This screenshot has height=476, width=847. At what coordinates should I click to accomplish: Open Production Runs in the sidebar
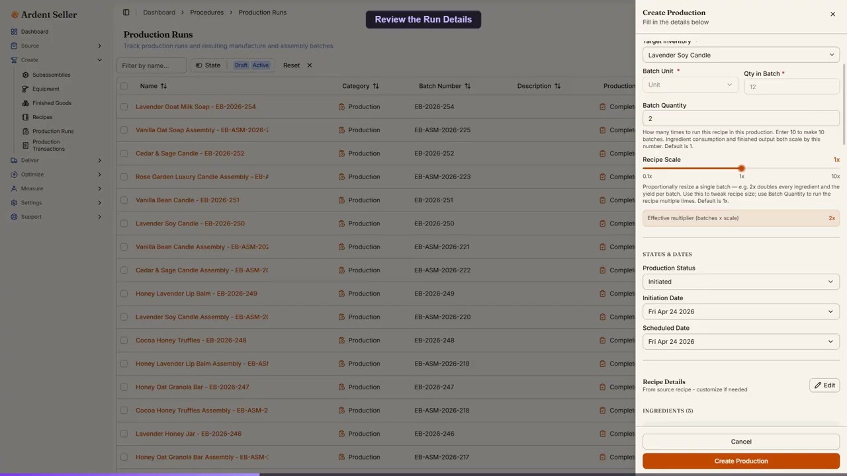click(53, 132)
